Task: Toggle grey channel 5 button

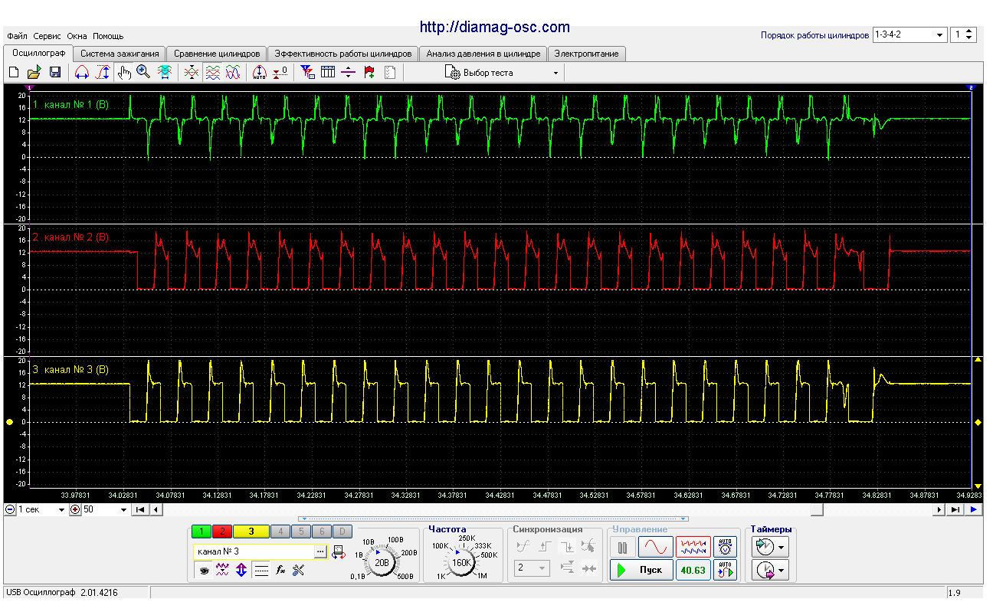Action: (301, 532)
